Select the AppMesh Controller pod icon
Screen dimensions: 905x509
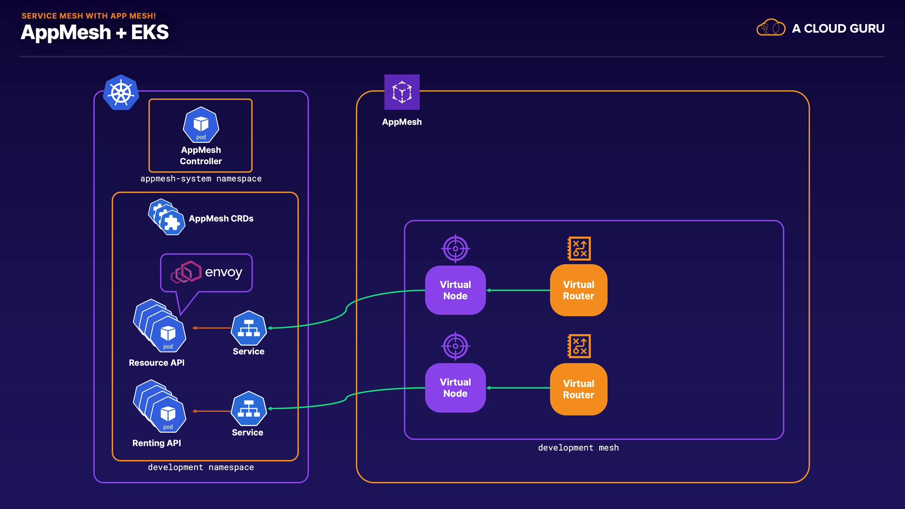201,125
